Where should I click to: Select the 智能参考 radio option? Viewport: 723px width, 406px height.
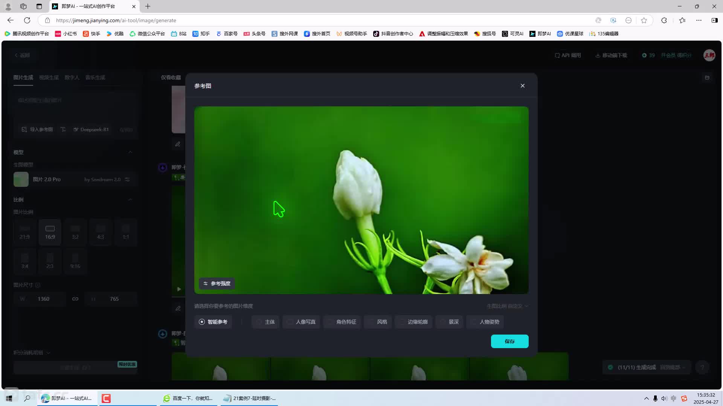pyautogui.click(x=213, y=322)
